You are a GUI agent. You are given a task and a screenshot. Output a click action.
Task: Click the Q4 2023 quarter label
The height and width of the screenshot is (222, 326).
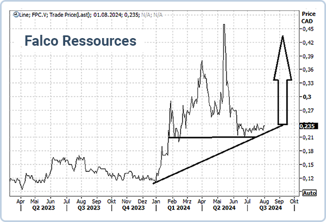(133, 208)
